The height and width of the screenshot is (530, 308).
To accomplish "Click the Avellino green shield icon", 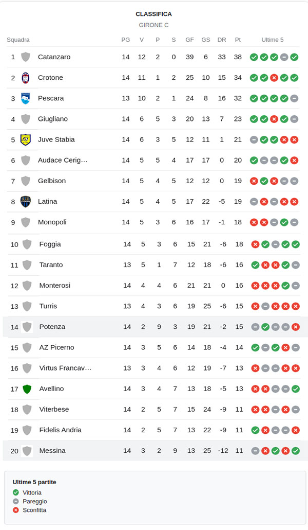I will point(27,389).
